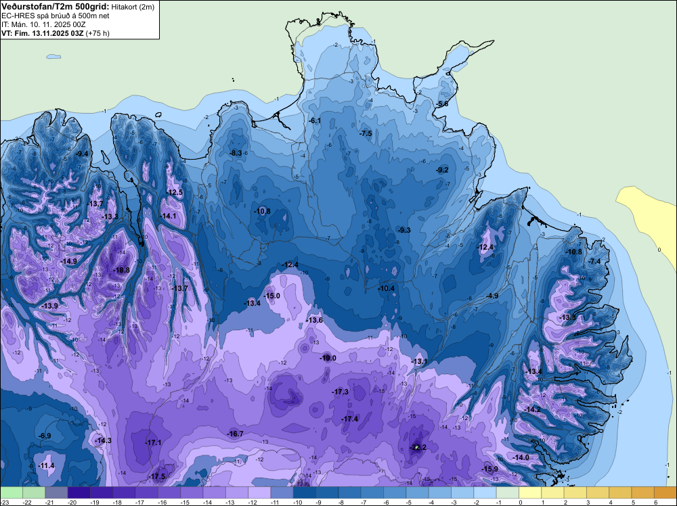Click the legend swatch above the -13 label
Viewport: 677px width, 506px height.
pyautogui.click(x=237, y=492)
